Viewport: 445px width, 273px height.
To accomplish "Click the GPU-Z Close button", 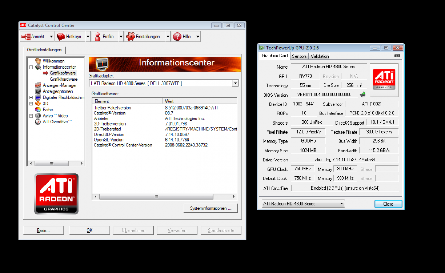I will pyautogui.click(x=388, y=204).
